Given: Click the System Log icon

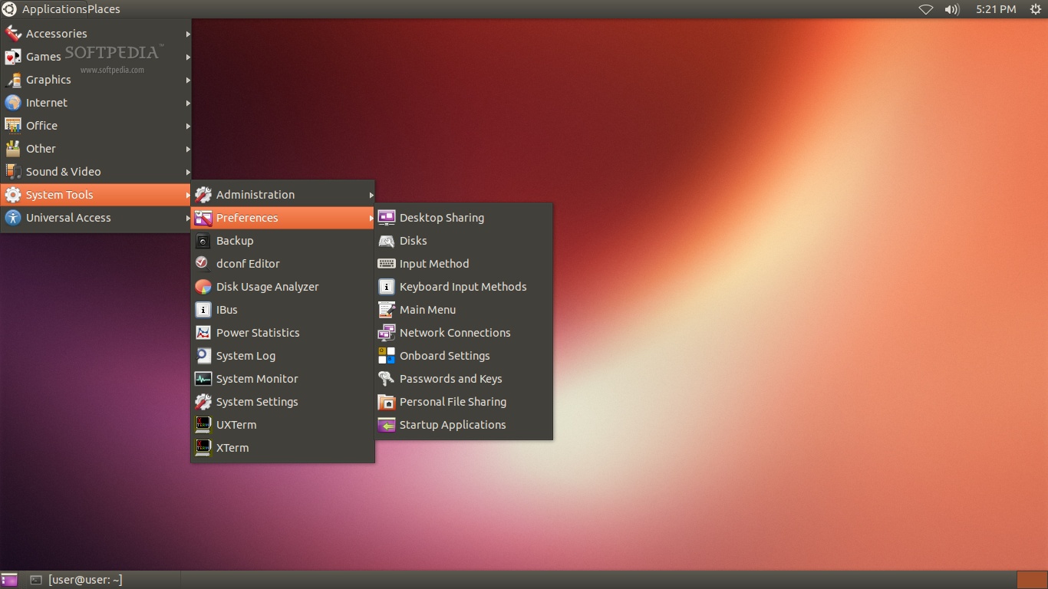Looking at the screenshot, I should click(203, 356).
